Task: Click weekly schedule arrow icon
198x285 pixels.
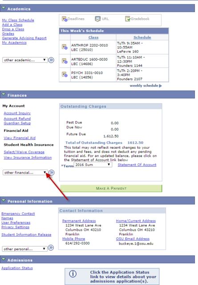Action: (160, 86)
